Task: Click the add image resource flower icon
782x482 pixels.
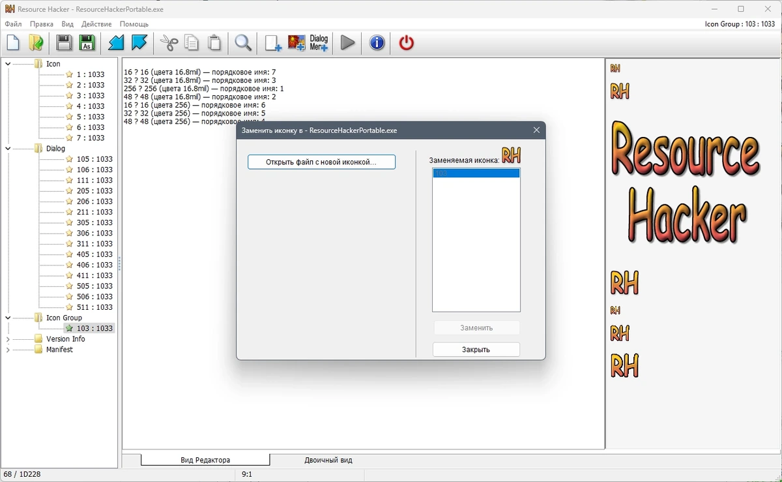Action: (297, 43)
